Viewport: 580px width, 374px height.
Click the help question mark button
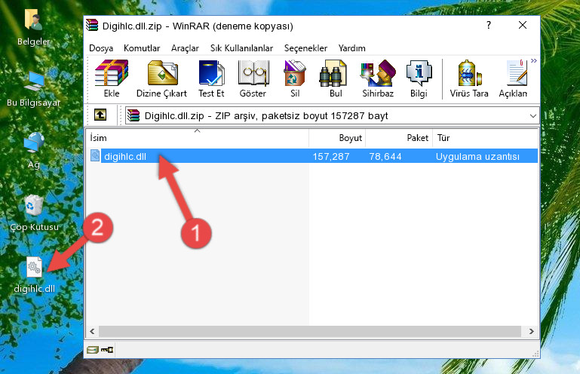click(489, 25)
